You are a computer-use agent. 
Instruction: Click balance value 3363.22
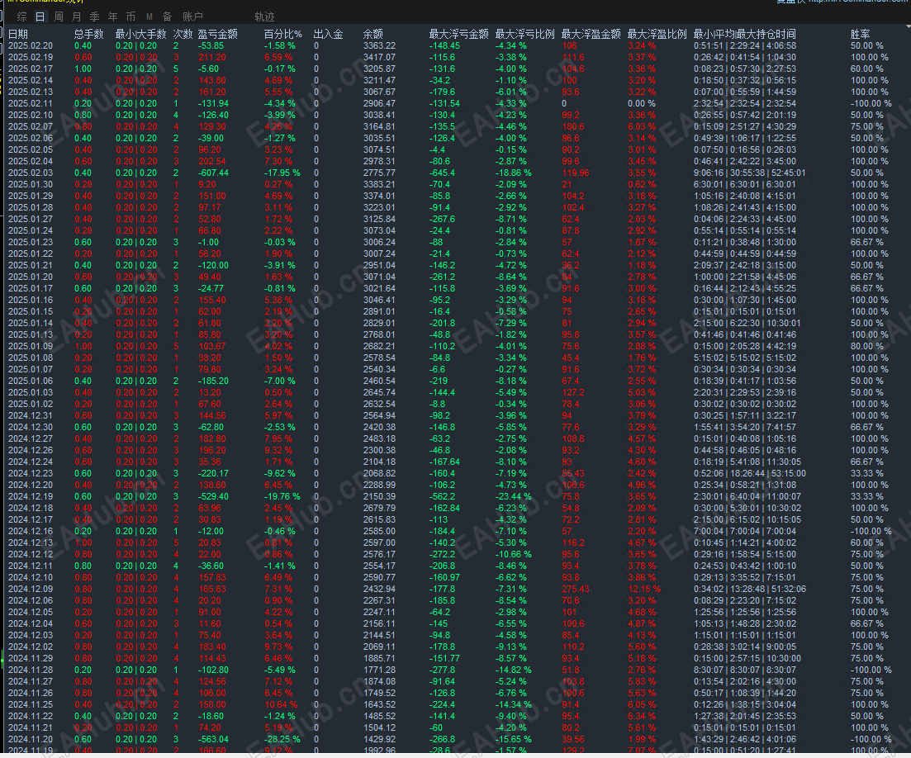click(x=379, y=46)
